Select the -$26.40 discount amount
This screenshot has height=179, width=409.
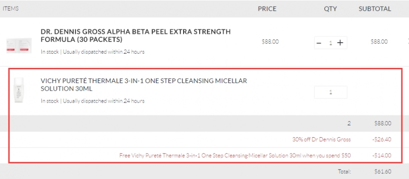point(381,140)
